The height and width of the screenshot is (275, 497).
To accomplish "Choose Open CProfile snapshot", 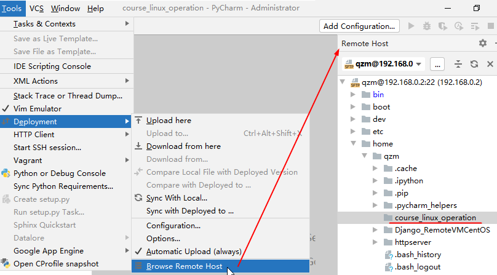I will pos(66,264).
